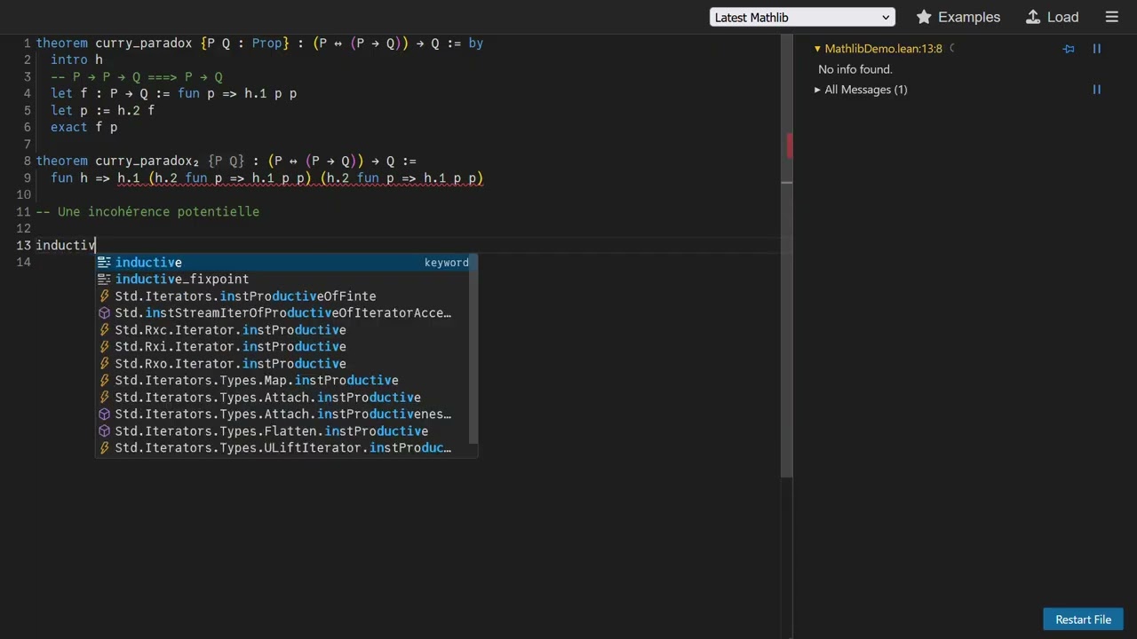Click the lightning icon of Std.Rxo.Iterator.instProductive
This screenshot has width=1137, height=639.
pyautogui.click(x=104, y=364)
